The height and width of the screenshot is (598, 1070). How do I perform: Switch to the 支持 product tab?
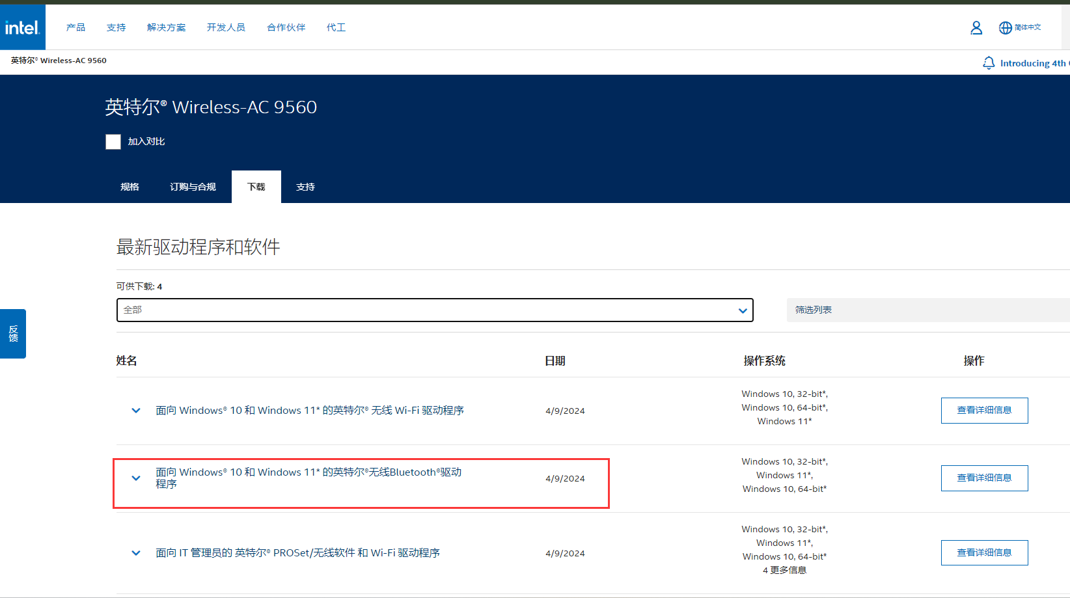tap(305, 187)
